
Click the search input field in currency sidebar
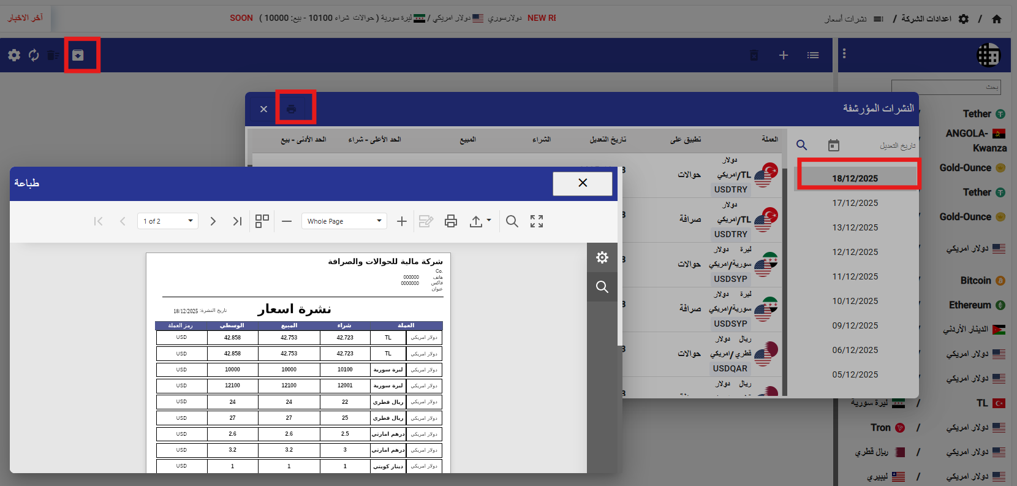point(945,87)
